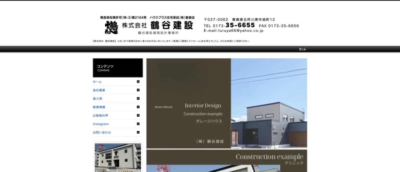400x172 pixels.
Task: Open the 会社概要 sidebar link
Action: (x=99, y=90)
